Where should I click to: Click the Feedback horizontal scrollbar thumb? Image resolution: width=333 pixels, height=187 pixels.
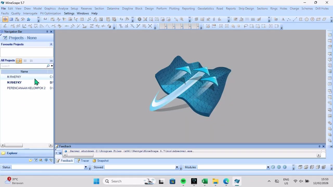[80, 155]
